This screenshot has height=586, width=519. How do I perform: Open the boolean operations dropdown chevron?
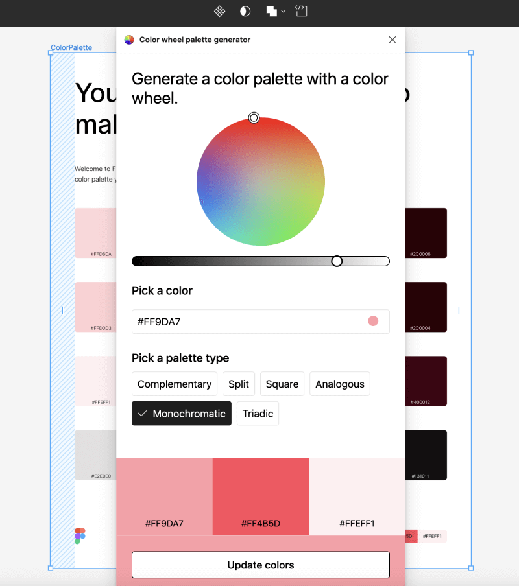click(x=282, y=11)
